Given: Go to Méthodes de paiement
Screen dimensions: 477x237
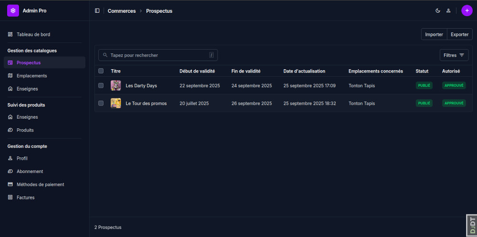Looking at the screenshot, I should click(x=40, y=185).
